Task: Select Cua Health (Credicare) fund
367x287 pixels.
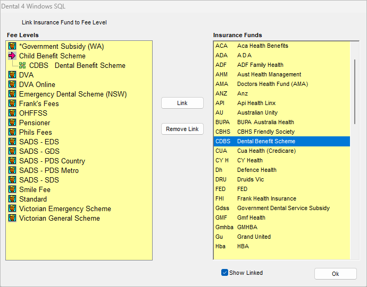Action: pos(282,151)
